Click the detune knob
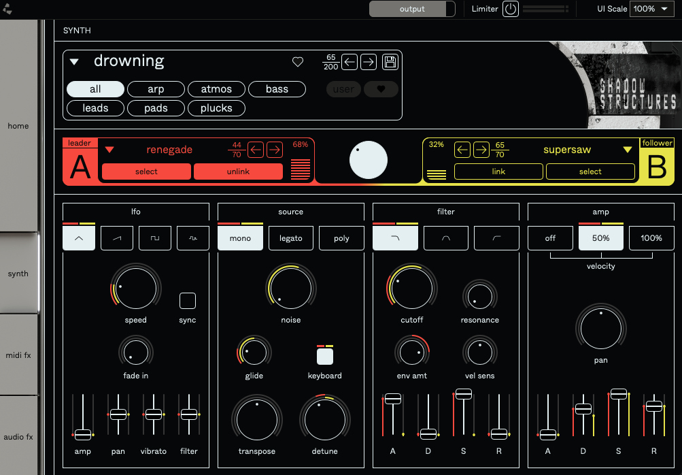This screenshot has width=682, height=475. click(325, 420)
